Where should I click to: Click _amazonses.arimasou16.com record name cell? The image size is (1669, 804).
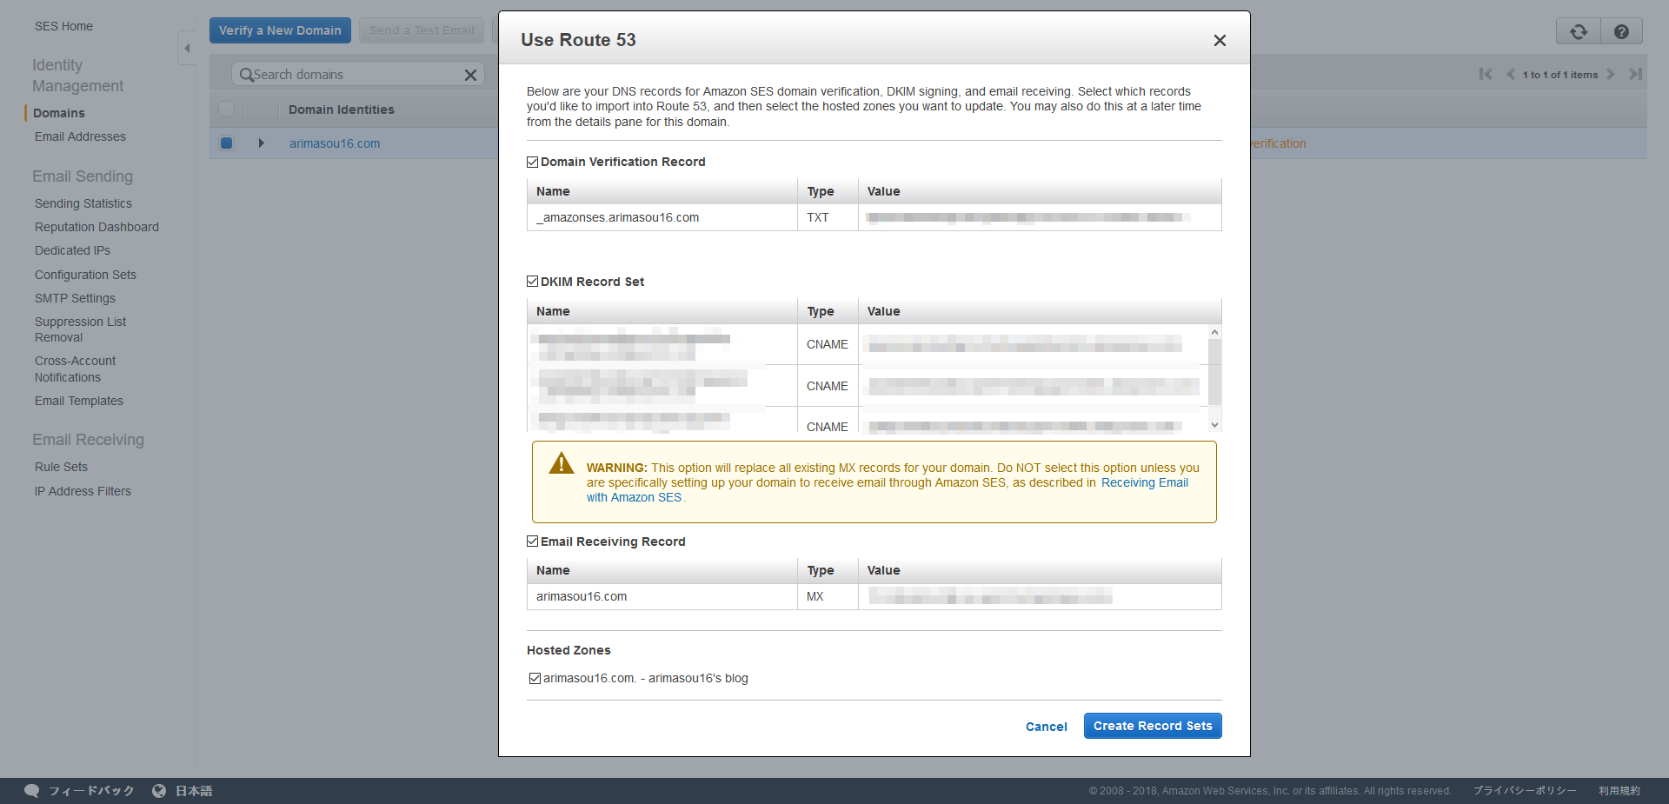click(x=662, y=217)
